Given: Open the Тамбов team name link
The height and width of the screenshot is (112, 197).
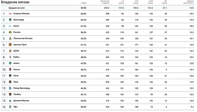Looking at the screenshot, I should pyautogui.click(x=17, y=94).
